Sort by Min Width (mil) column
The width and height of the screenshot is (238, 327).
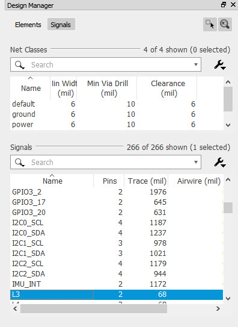(64, 88)
